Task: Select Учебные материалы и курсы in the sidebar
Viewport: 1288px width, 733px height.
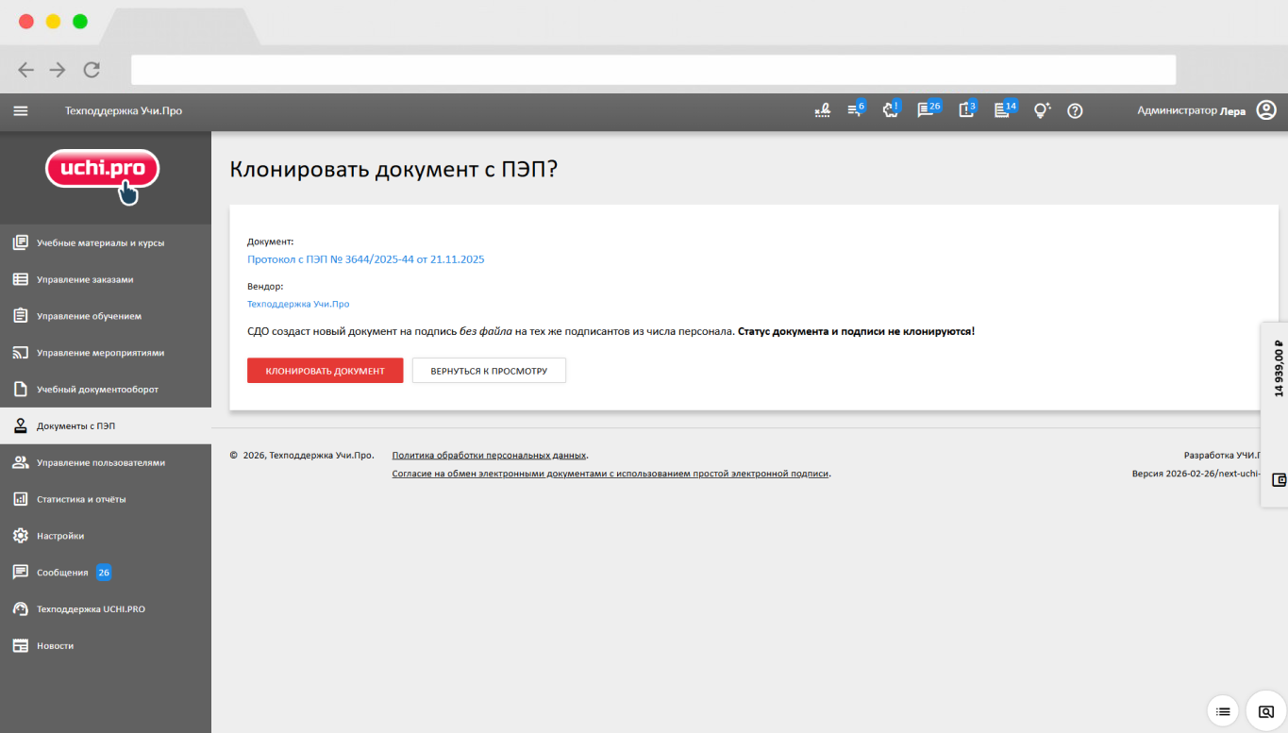Action: (100, 242)
